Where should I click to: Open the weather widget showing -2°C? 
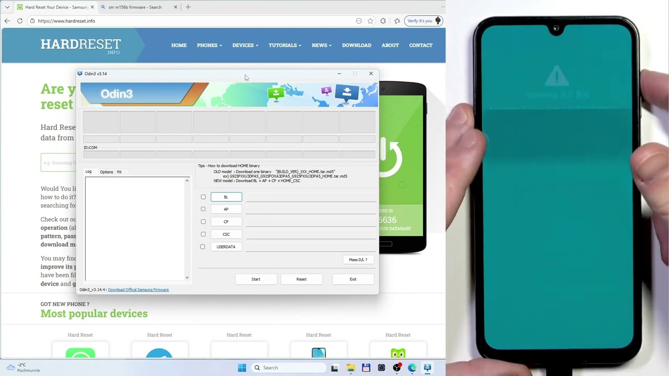(24, 368)
